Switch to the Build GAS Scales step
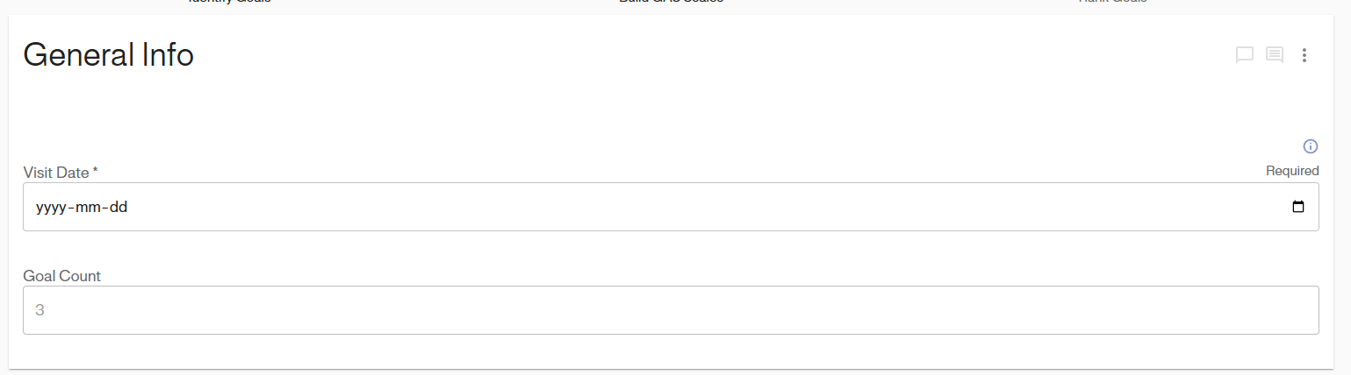 [x=671, y=3]
